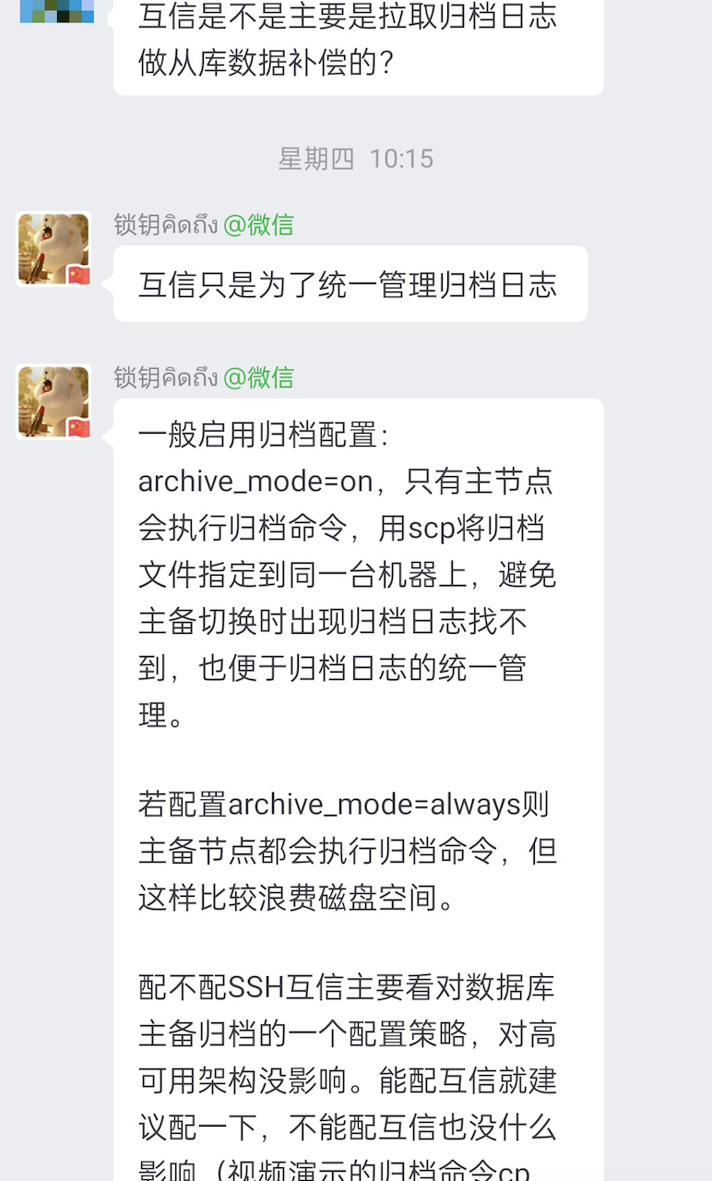Open avatar beside the long 一般启用归档配置 message

(x=54, y=401)
